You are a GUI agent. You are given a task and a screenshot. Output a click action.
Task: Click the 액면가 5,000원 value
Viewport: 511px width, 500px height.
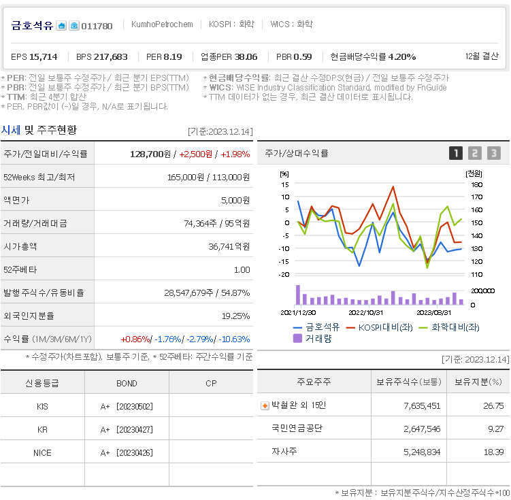point(235,200)
